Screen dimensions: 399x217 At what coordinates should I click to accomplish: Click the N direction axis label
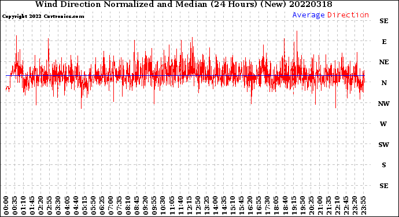(x=384, y=83)
